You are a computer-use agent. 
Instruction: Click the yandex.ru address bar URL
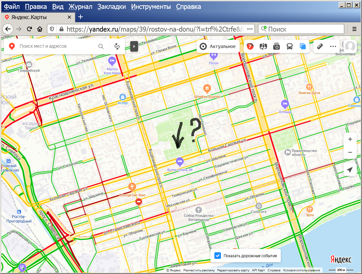pyautogui.click(x=155, y=29)
